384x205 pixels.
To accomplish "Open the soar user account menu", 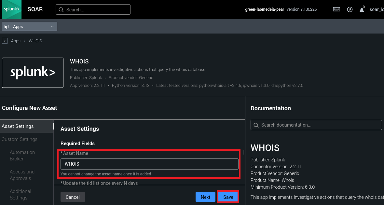I will click(x=377, y=9).
